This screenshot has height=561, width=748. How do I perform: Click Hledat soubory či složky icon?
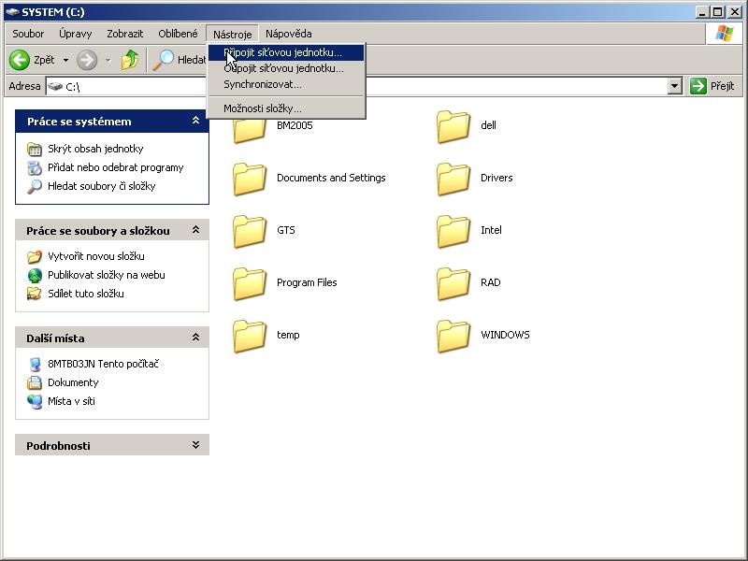pos(35,186)
